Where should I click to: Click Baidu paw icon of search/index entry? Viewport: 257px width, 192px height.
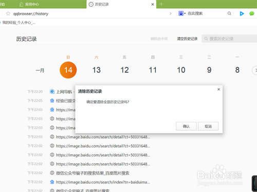pos(52,182)
